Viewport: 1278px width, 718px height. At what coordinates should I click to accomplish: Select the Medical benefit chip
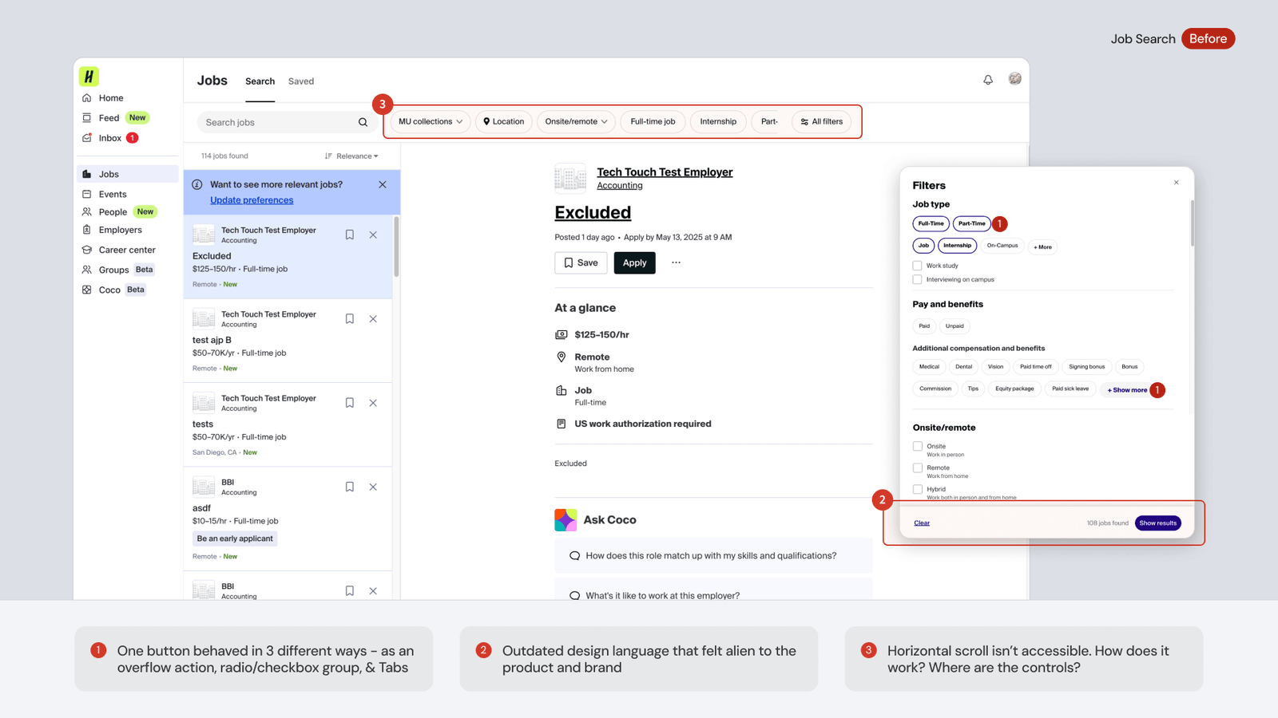pyautogui.click(x=929, y=367)
